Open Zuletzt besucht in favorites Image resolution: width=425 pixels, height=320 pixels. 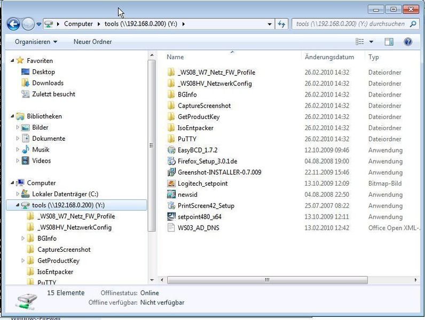53,94
